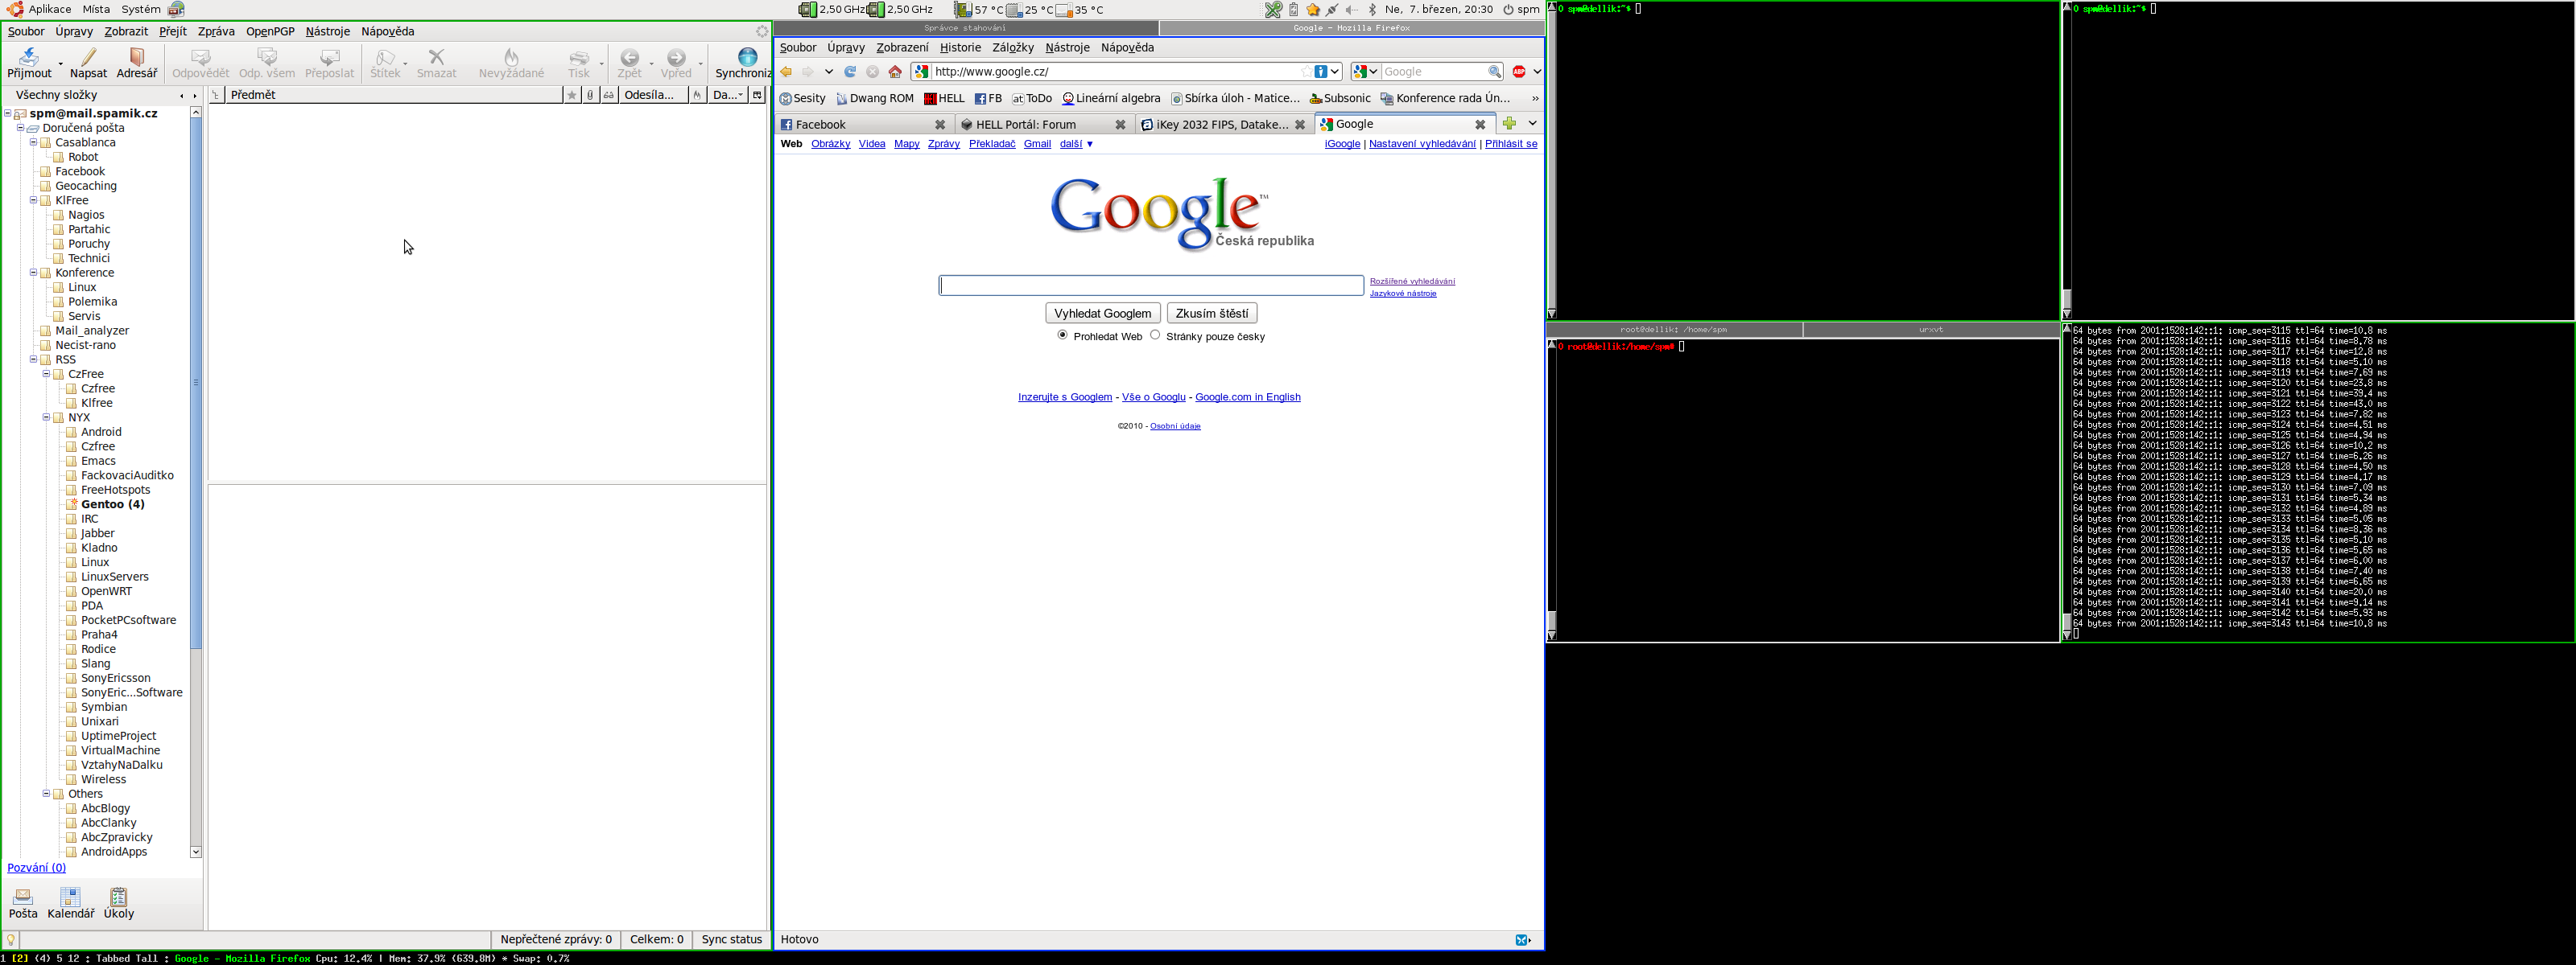Open the Kalendář calendar view icon
The width and height of the screenshot is (2576, 965).
[x=71, y=903]
